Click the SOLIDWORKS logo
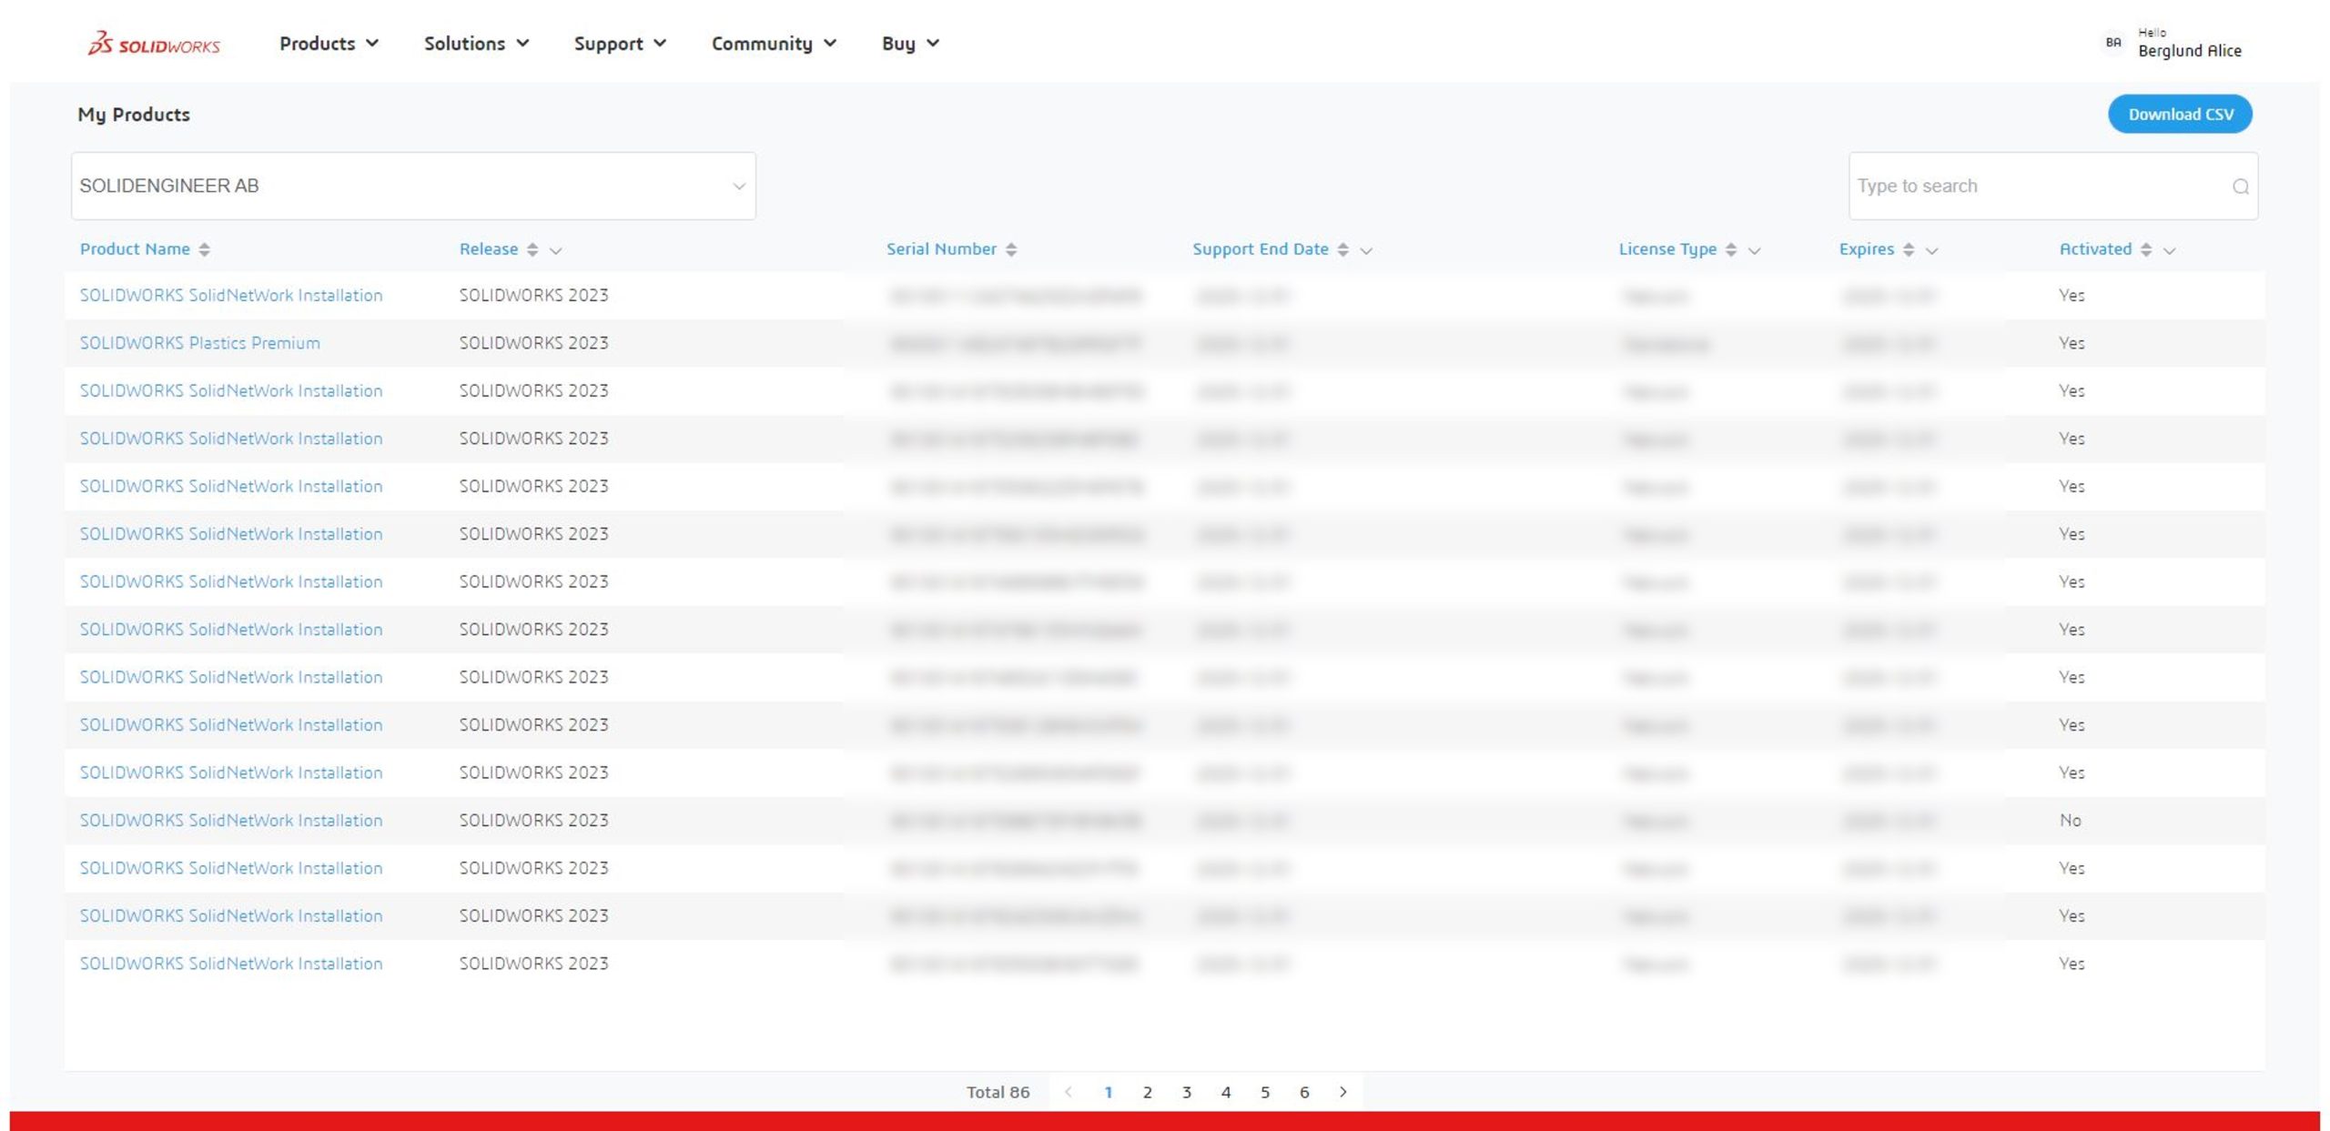Image resolution: width=2330 pixels, height=1131 pixels. pyautogui.click(x=154, y=44)
